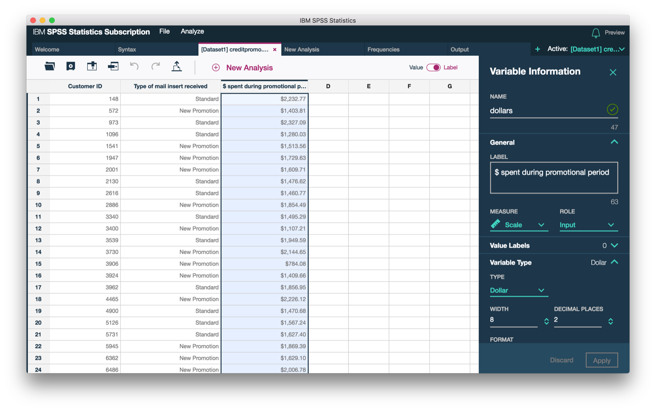Select row header number 1
Image resolution: width=656 pixels, height=411 pixels.
(39, 99)
